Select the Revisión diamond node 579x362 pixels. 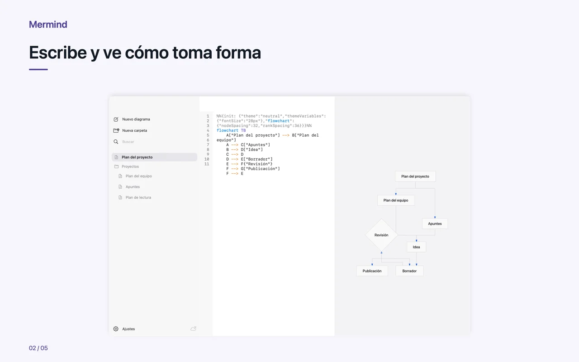381,235
